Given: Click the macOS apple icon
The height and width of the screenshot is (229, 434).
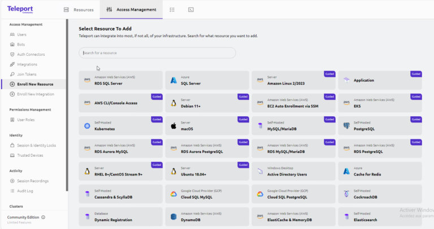Looking at the screenshot, I should [173, 126].
